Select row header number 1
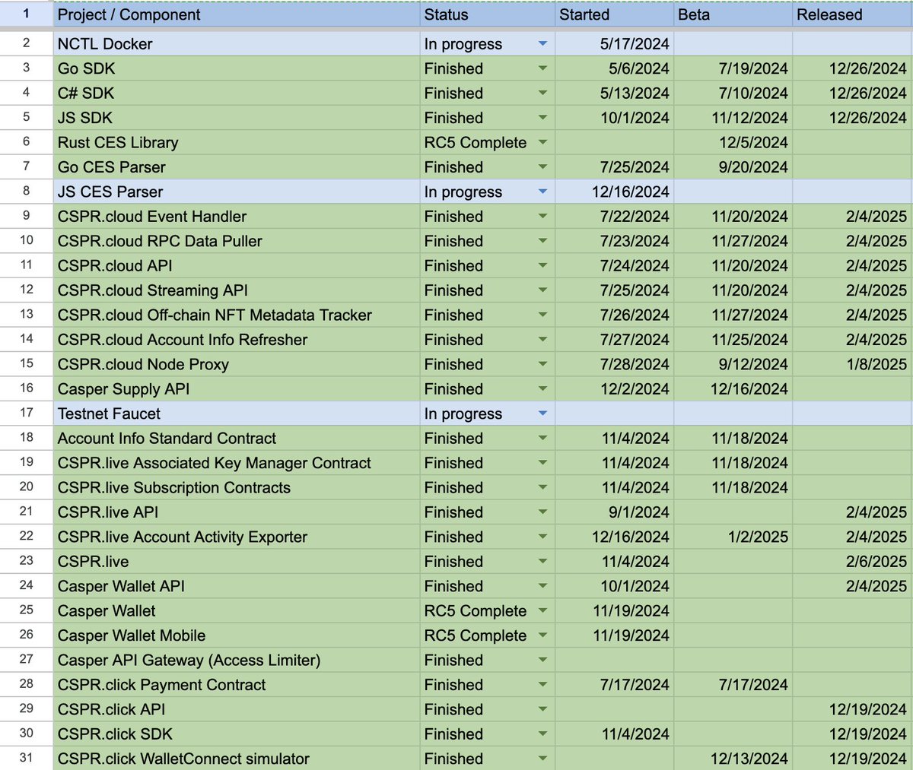 27,14
